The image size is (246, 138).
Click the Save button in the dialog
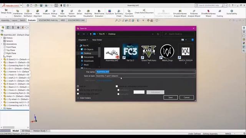tap(171, 97)
